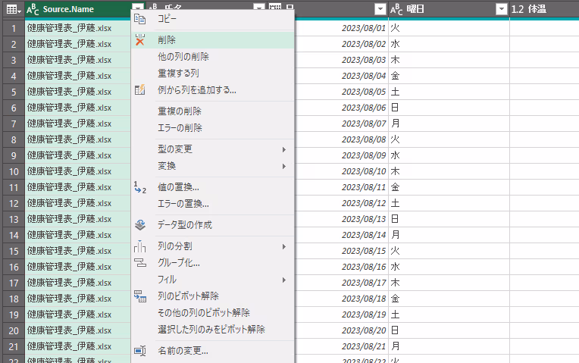Click the unpivot columns icon

(x=140, y=296)
